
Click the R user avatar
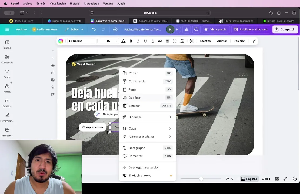point(170,29)
